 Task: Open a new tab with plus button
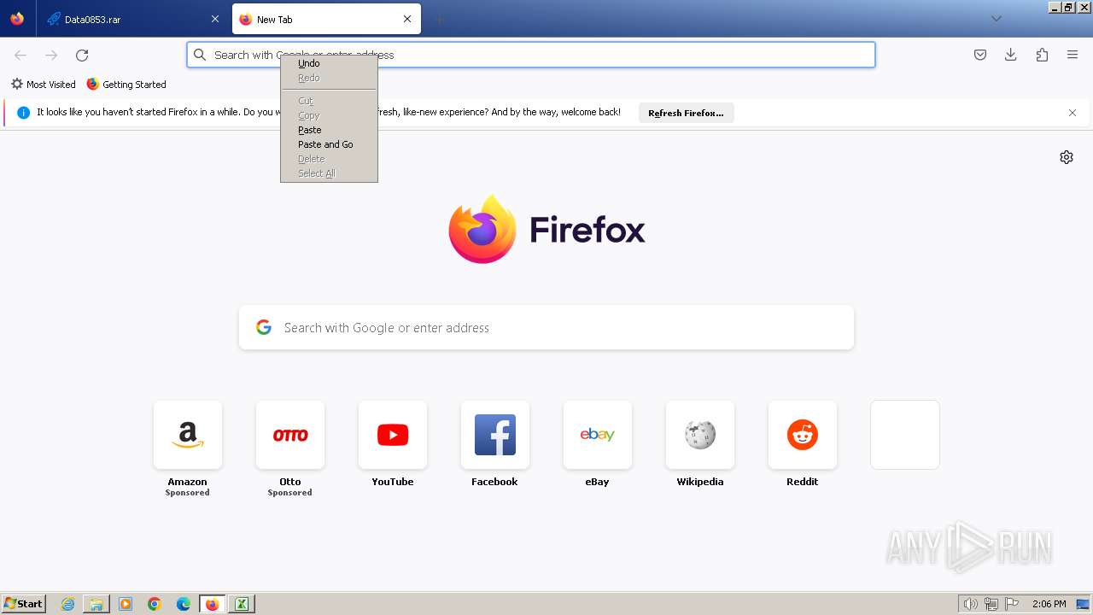tap(439, 19)
